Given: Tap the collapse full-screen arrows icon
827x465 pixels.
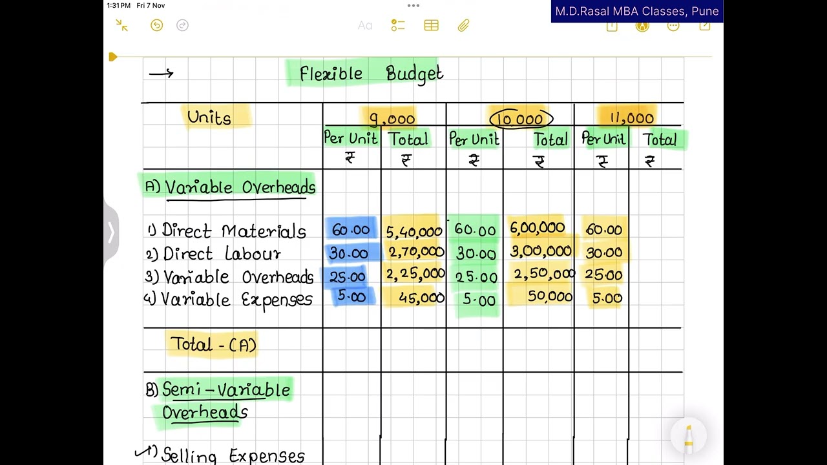Looking at the screenshot, I should click(x=121, y=25).
